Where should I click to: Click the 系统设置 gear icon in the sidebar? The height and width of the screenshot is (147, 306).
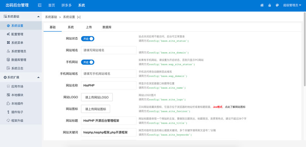(8, 26)
